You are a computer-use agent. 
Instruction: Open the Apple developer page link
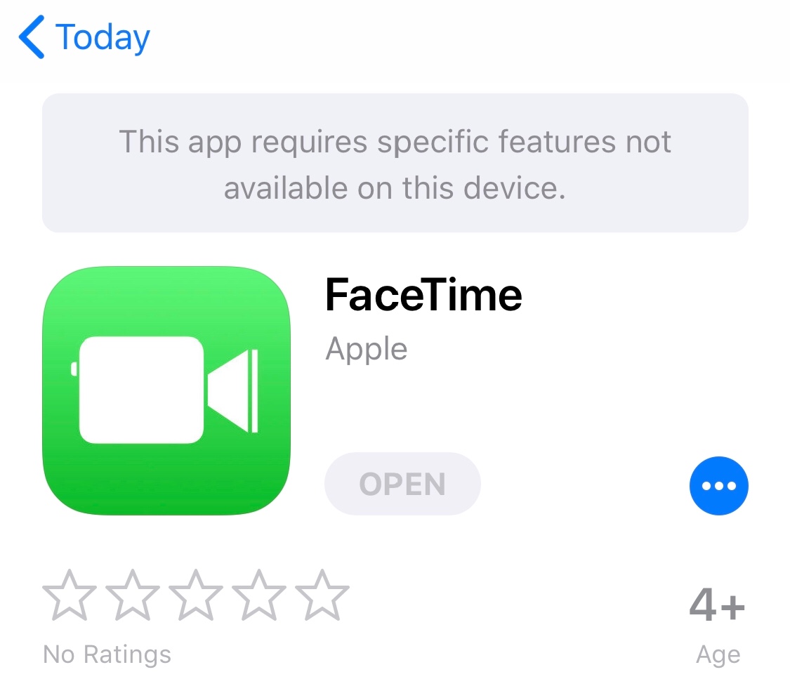(x=367, y=349)
